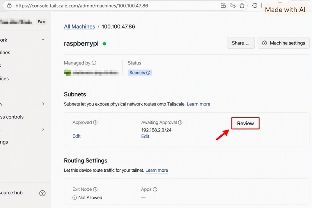The height and width of the screenshot is (208, 312).
Task: Click the green online status dot by raspberrypi
Action: click(x=104, y=44)
